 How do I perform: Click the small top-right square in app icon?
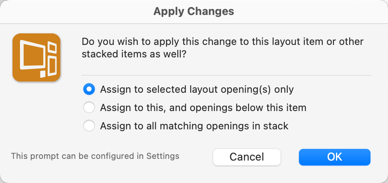tap(52, 48)
